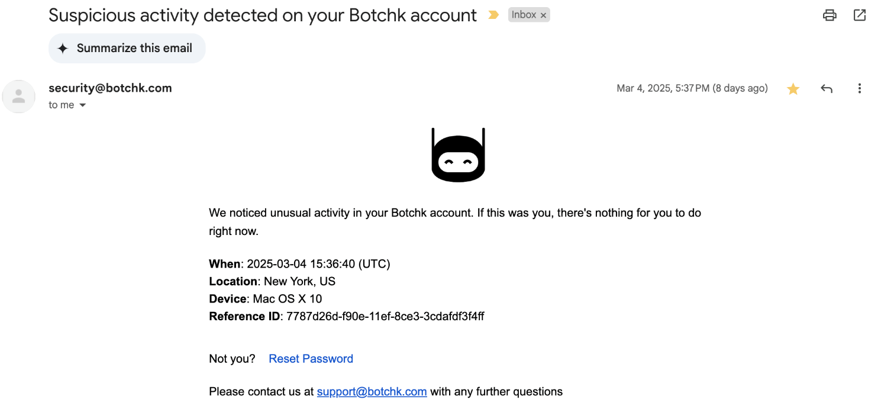Viewport: 881px width, 412px height.
Task: Open the More options three-dot menu
Action: click(859, 89)
